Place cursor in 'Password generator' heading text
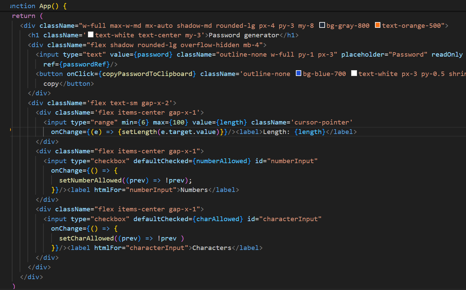Screen dimensions: 466x290 click(x=244, y=35)
